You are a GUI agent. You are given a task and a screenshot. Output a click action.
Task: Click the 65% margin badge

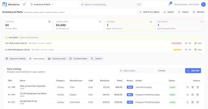(130, 95)
